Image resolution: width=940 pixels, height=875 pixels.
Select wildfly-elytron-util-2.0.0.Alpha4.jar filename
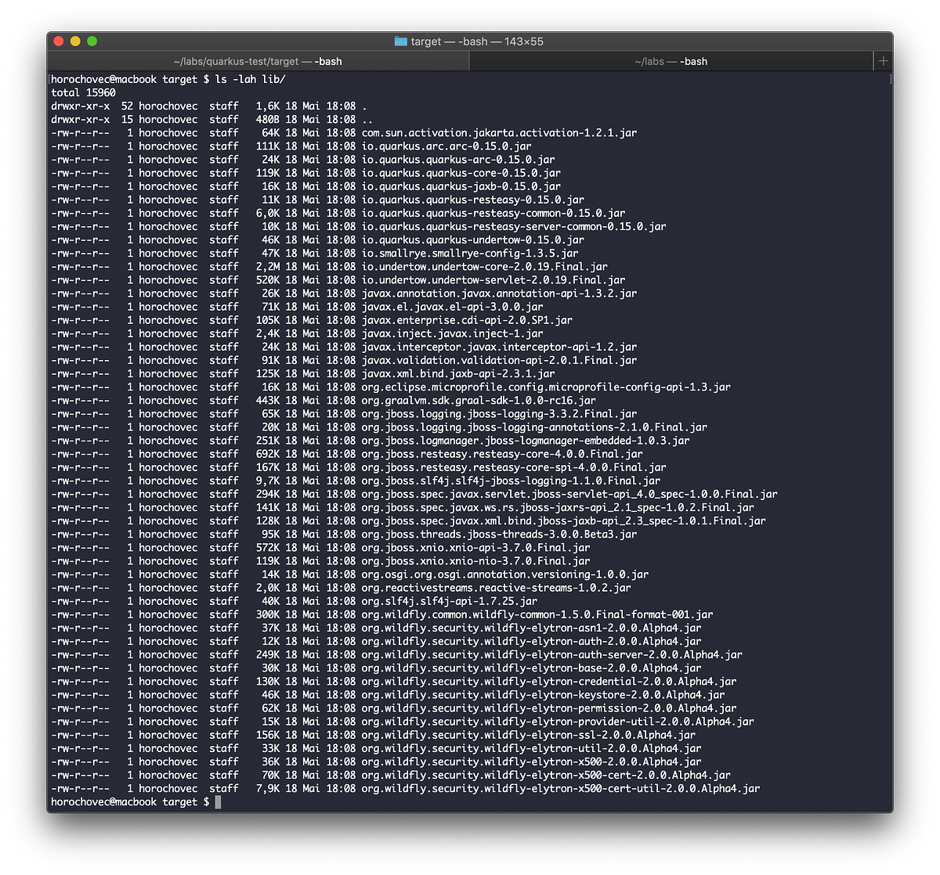point(593,748)
